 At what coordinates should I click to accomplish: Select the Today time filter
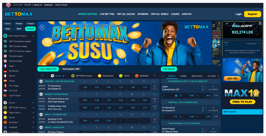click(x=7, y=29)
